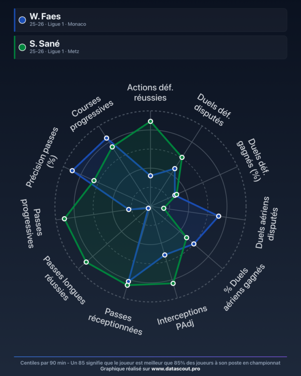Click Faes's blue point on Duels aériens disputés
This screenshot has width=301, height=376.
pos(218,216)
